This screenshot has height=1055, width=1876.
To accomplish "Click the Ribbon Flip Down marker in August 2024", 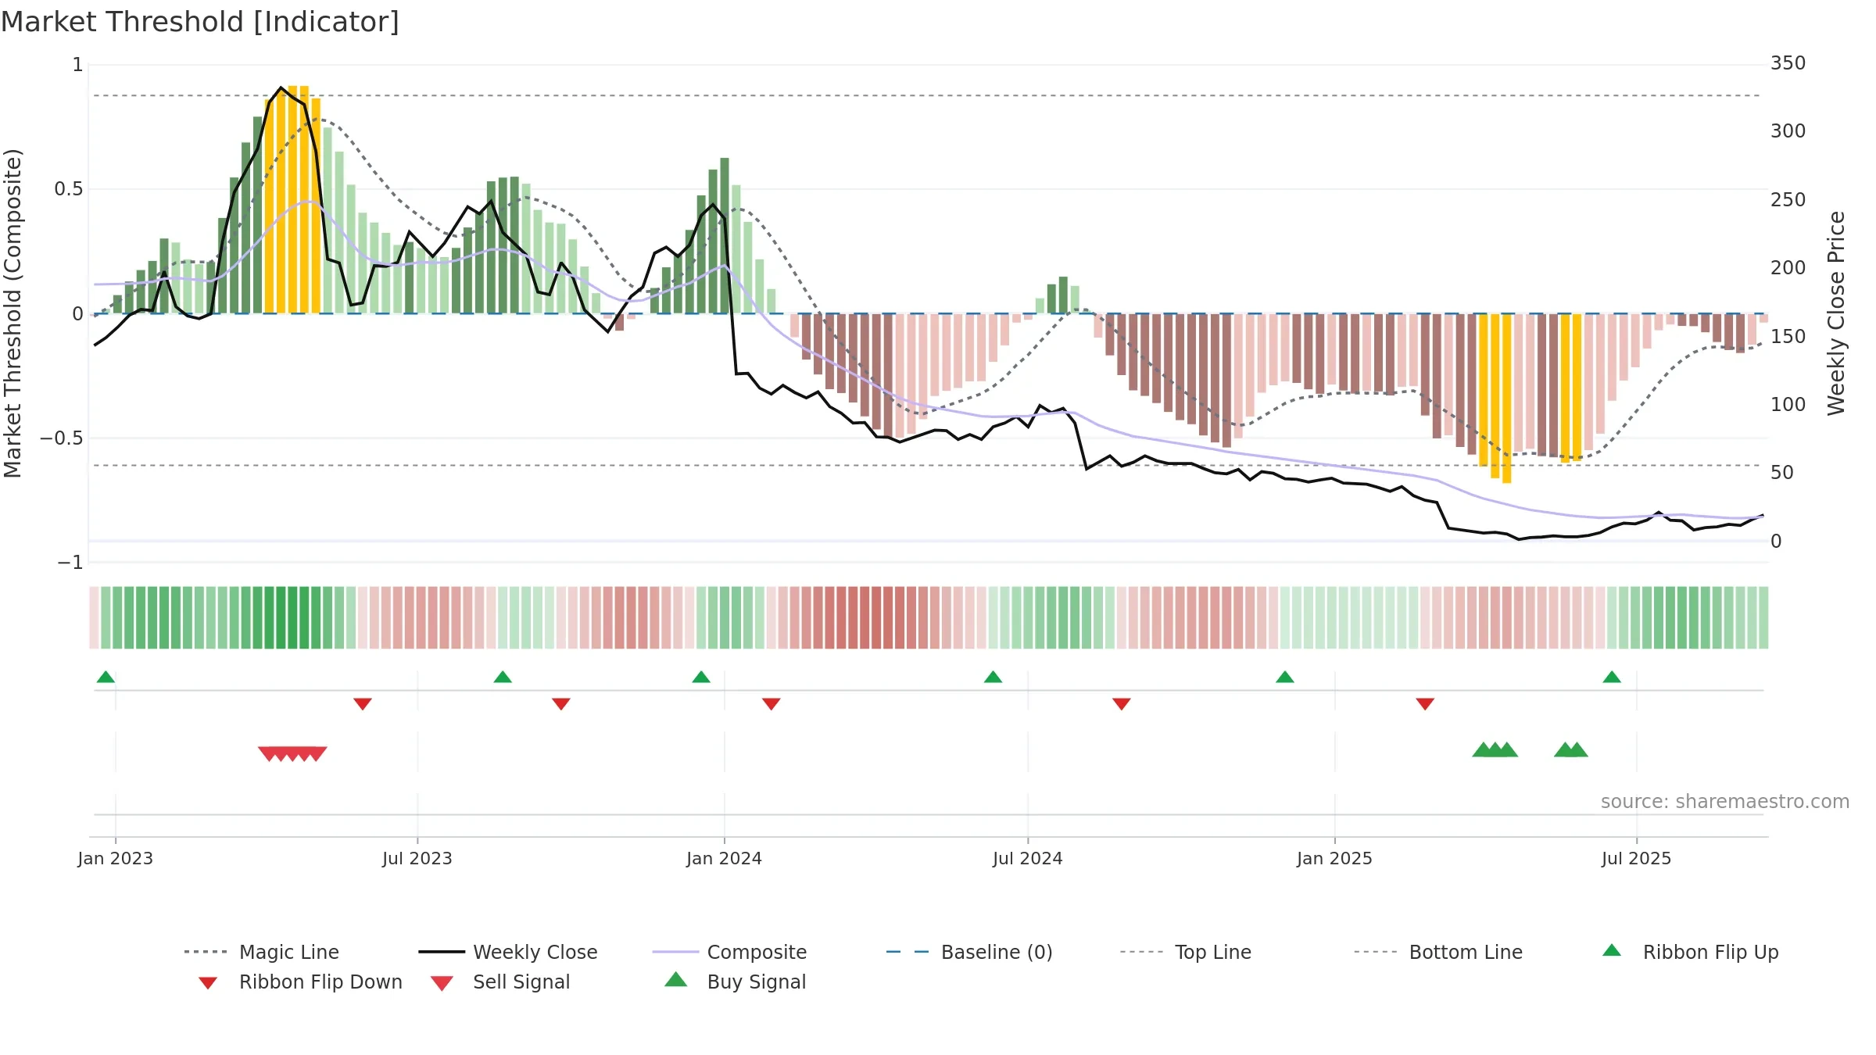I will click(1122, 703).
